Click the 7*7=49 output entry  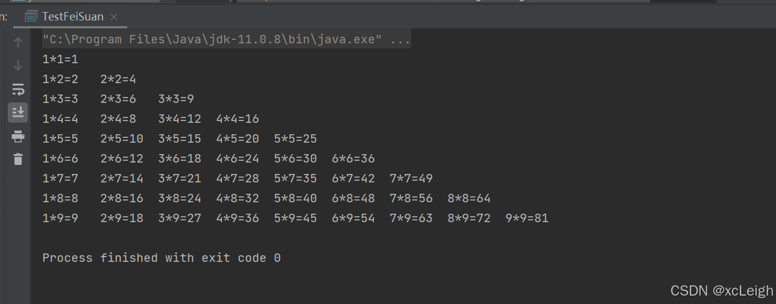411,179
